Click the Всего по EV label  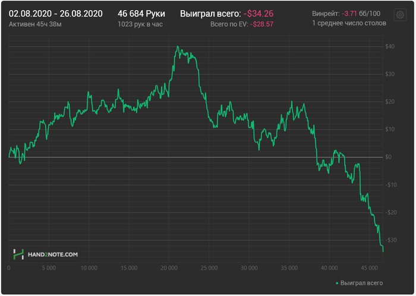(229, 24)
